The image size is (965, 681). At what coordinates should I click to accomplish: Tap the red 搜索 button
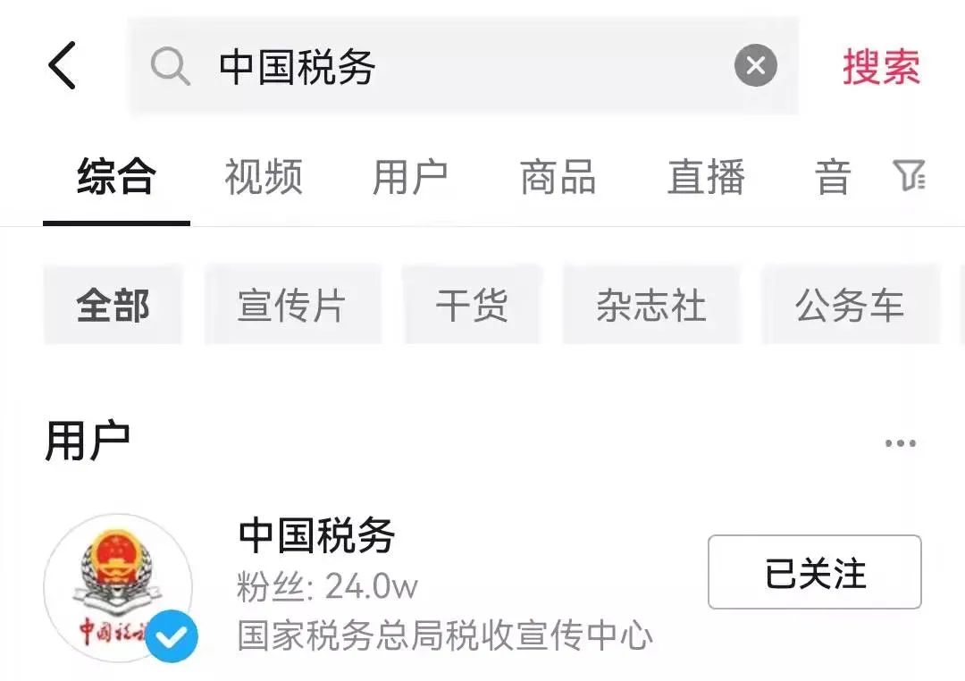tap(881, 66)
